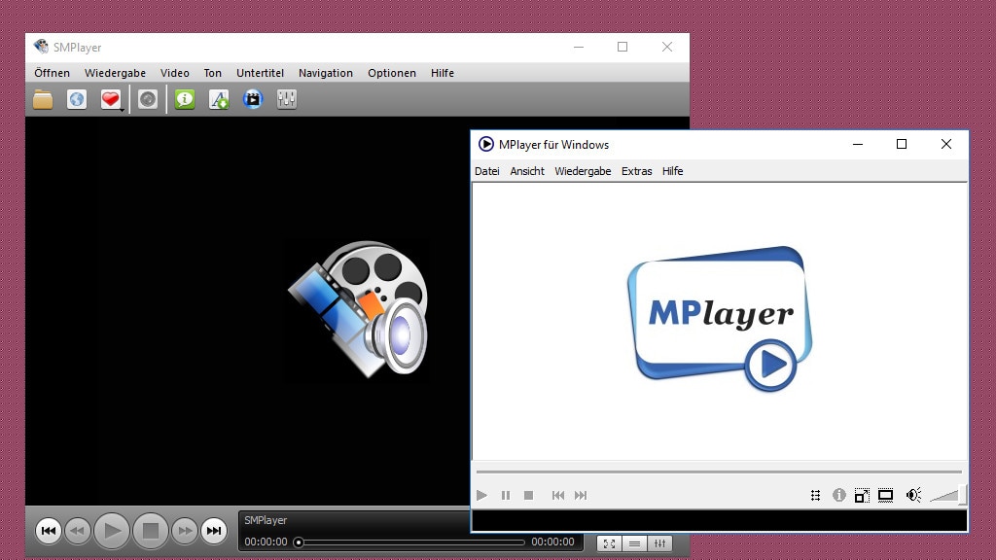This screenshot has height=560, width=996.
Task: Click SMPlayer's rewind button
Action: pyautogui.click(x=78, y=531)
